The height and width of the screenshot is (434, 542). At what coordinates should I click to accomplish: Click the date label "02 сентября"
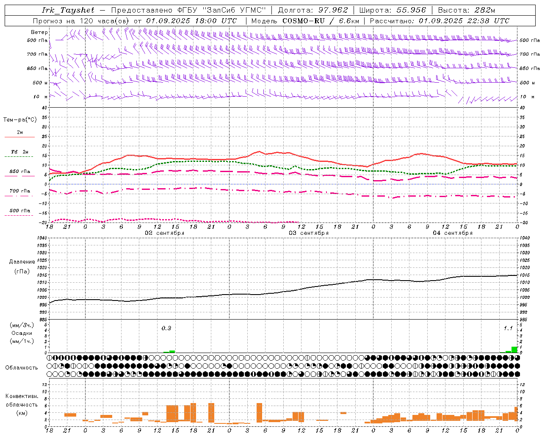pyautogui.click(x=165, y=233)
